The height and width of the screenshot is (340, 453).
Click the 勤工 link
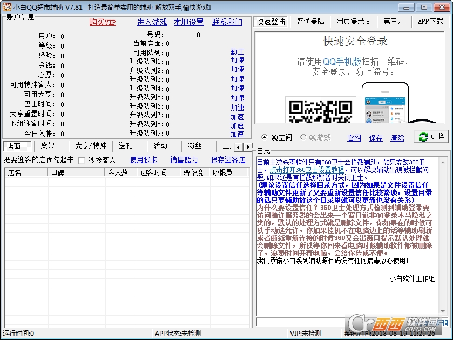click(237, 52)
